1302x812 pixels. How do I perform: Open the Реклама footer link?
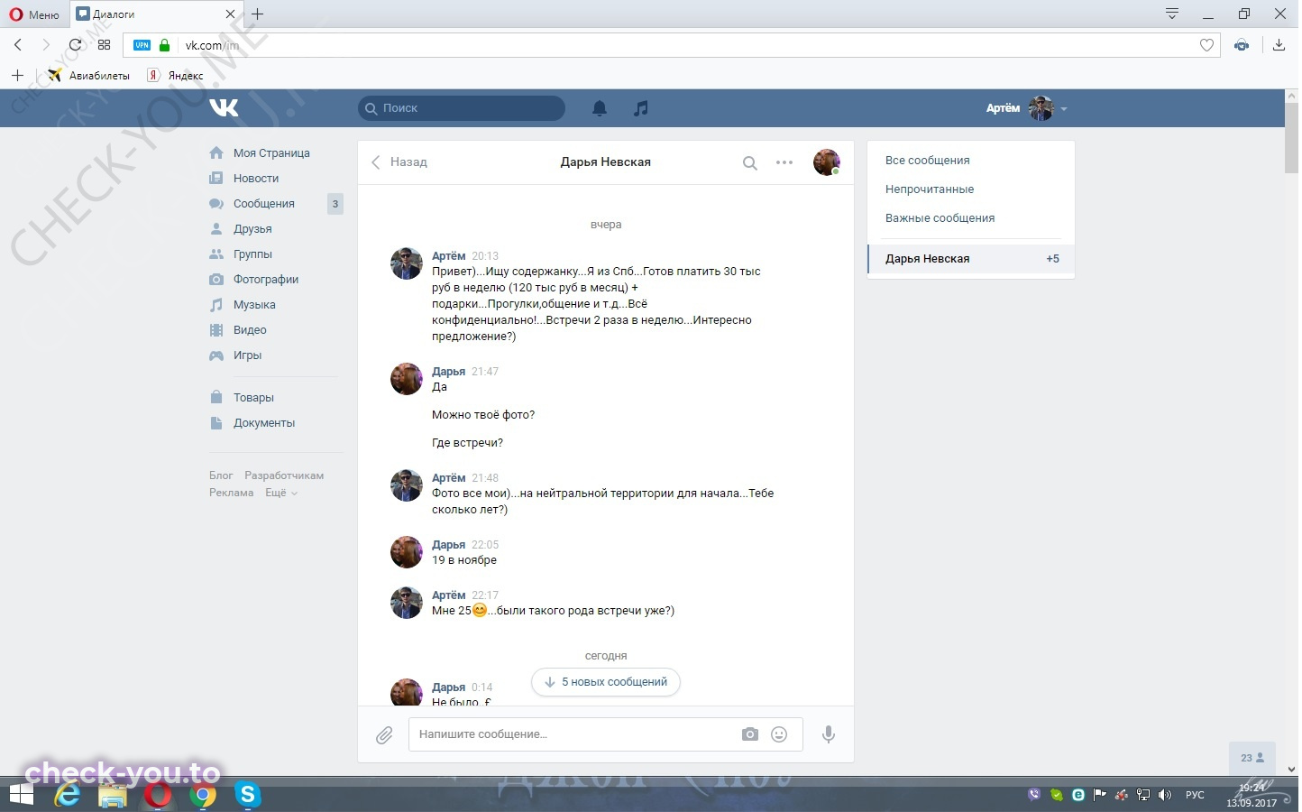(x=231, y=493)
